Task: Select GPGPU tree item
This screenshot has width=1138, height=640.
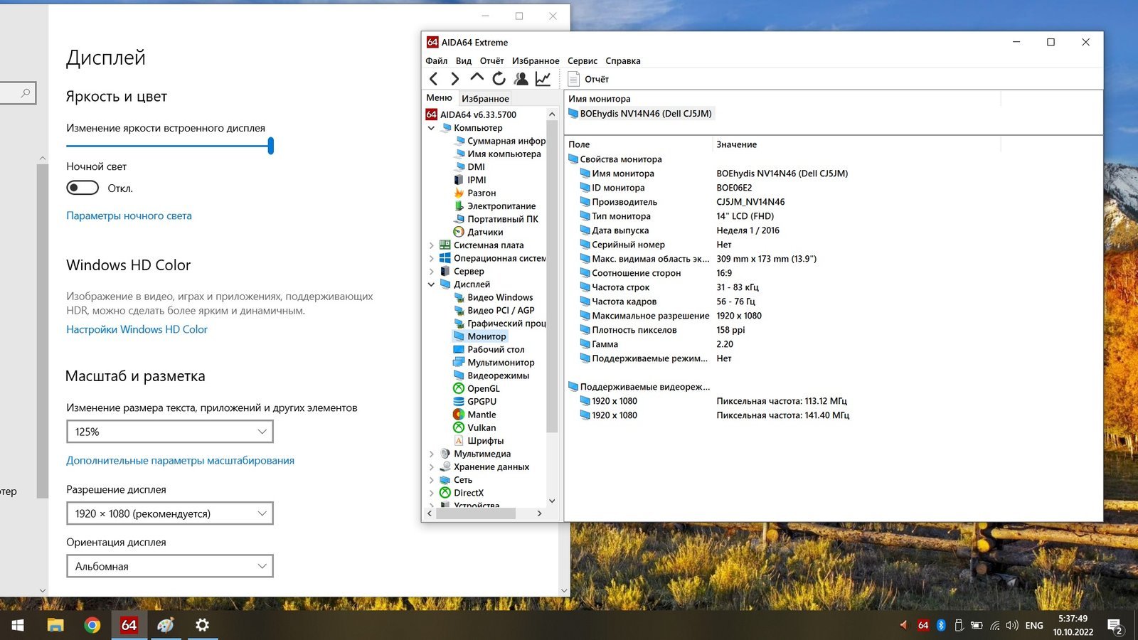Action: pyautogui.click(x=474, y=401)
